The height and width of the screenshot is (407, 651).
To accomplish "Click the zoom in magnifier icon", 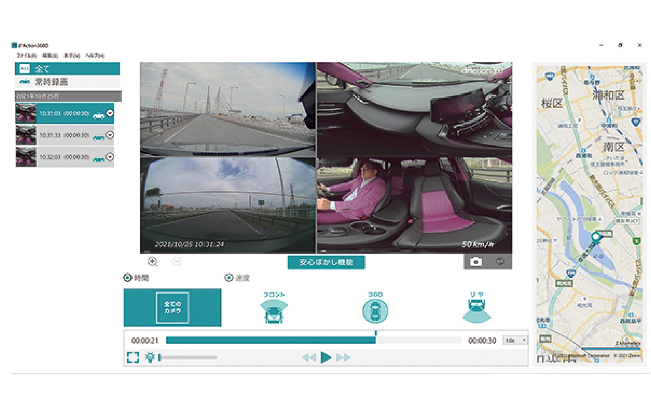I will point(153,261).
